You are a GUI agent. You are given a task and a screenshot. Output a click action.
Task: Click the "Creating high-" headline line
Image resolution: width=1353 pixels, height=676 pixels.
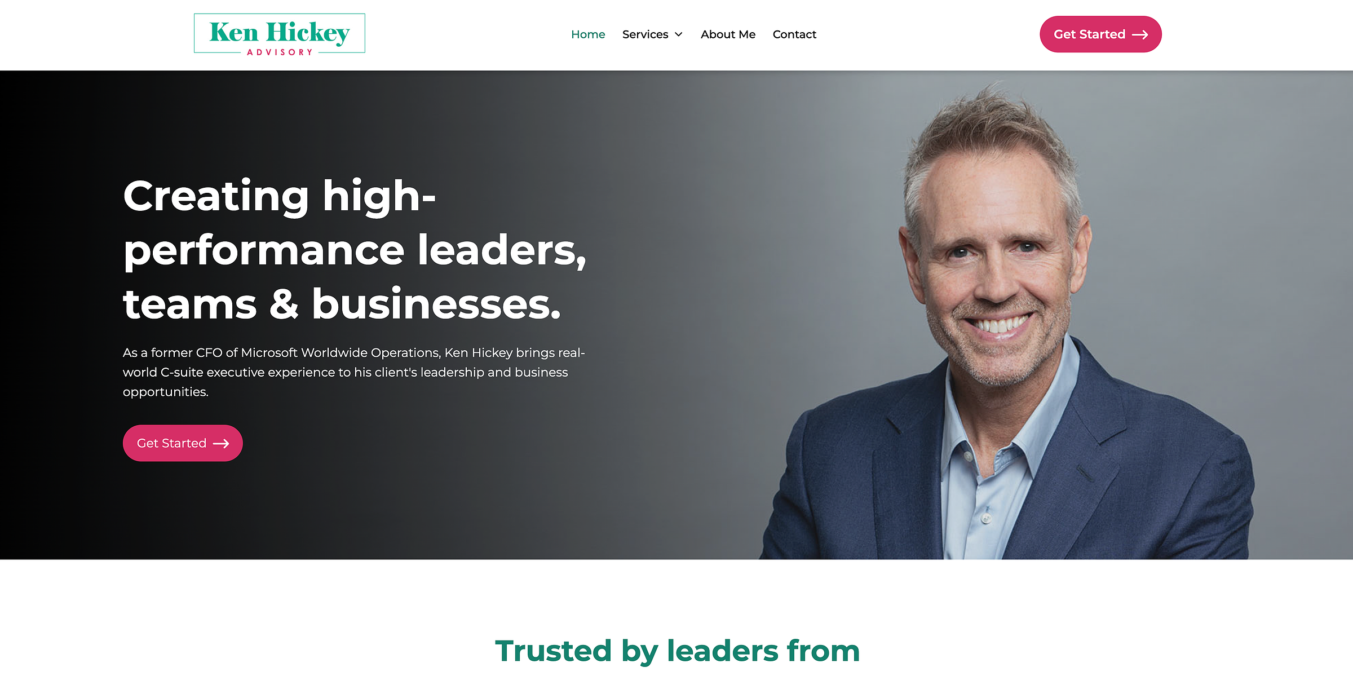[x=280, y=197]
